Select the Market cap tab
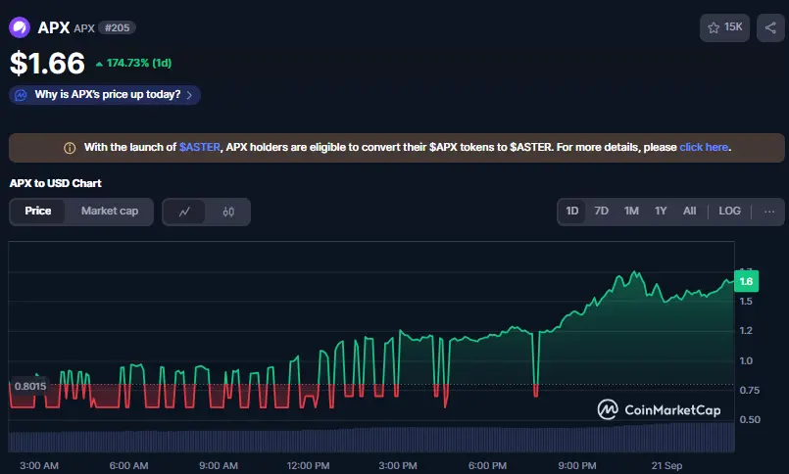This screenshot has height=474, width=789. point(110,212)
